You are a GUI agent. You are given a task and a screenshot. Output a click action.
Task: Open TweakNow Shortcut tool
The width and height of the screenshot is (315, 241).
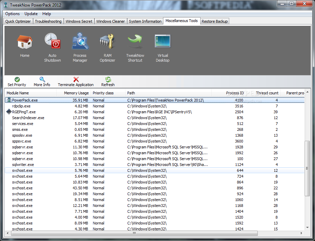pos(135,41)
